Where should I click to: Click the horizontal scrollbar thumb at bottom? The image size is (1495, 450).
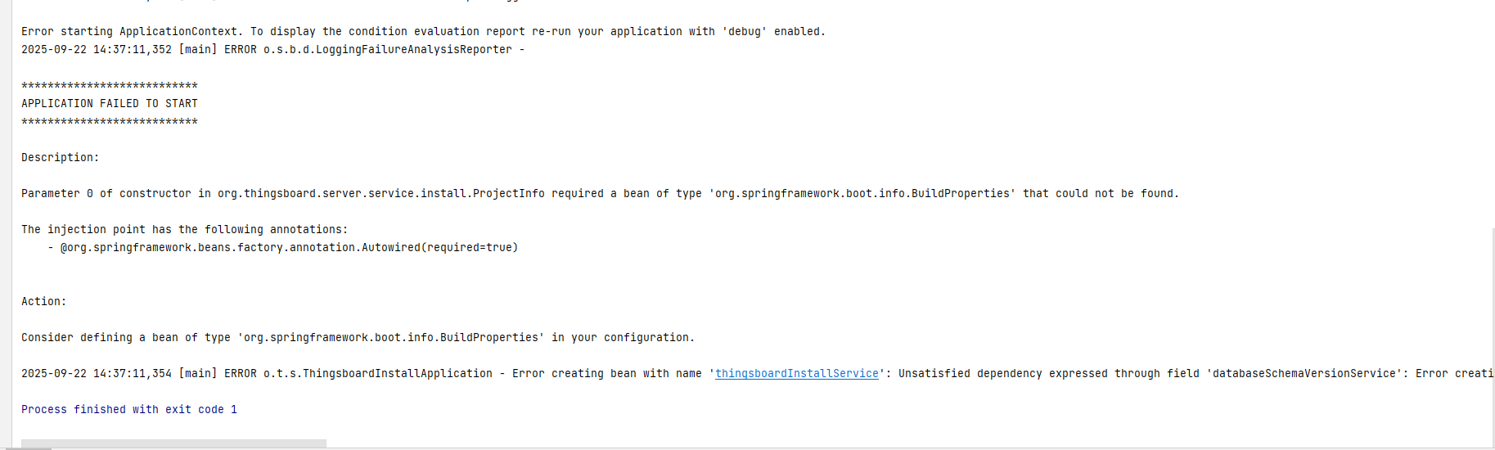click(173, 443)
